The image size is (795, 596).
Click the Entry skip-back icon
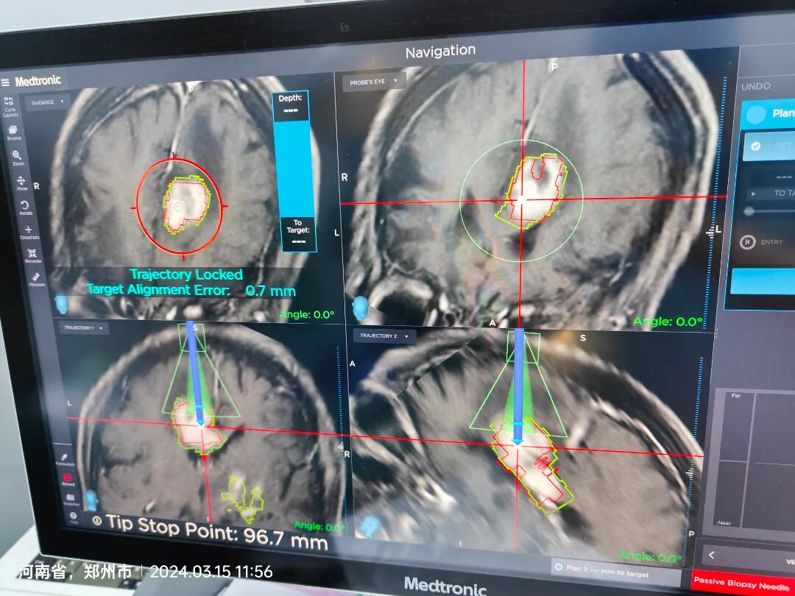pos(747,242)
